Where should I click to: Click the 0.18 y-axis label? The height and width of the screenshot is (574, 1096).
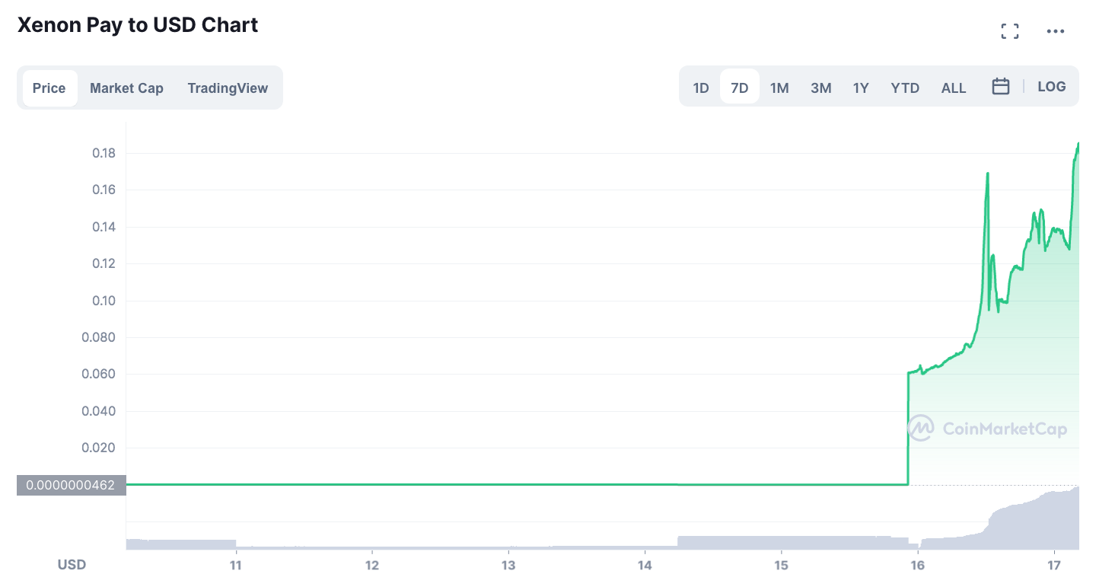pyautogui.click(x=103, y=153)
